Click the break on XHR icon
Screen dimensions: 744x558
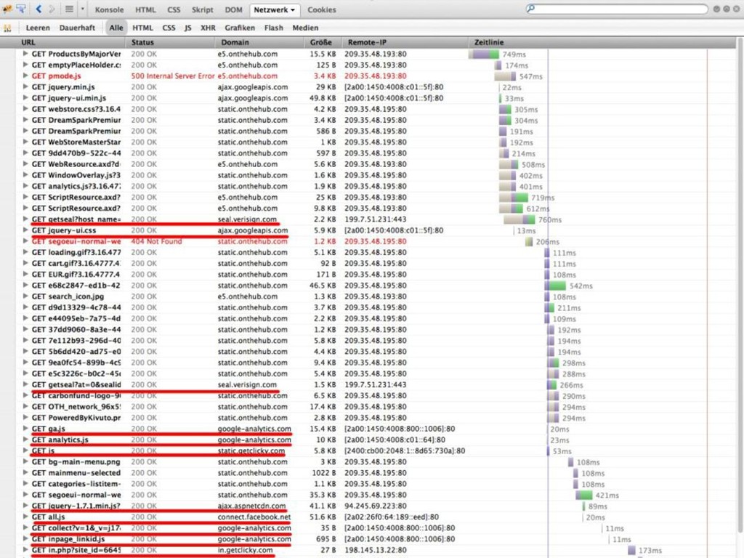click(7, 28)
